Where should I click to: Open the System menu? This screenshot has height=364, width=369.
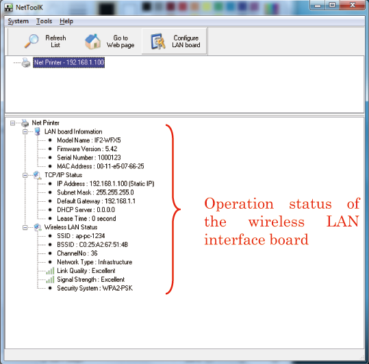pos(18,21)
